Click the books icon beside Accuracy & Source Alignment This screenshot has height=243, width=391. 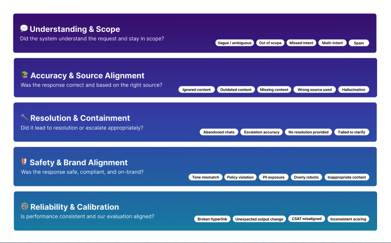pos(25,75)
